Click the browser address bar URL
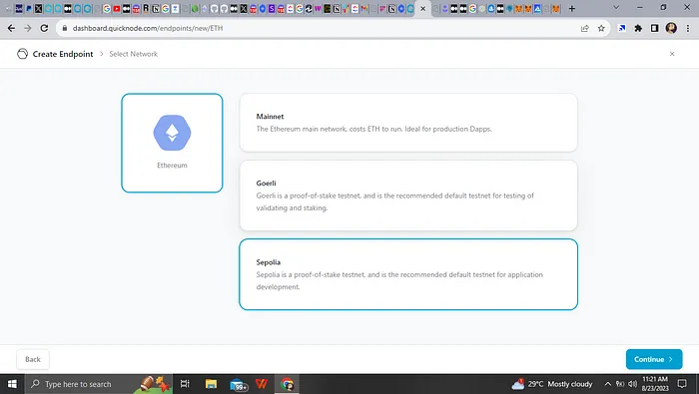Screen dimensions: 699x394 point(148,28)
